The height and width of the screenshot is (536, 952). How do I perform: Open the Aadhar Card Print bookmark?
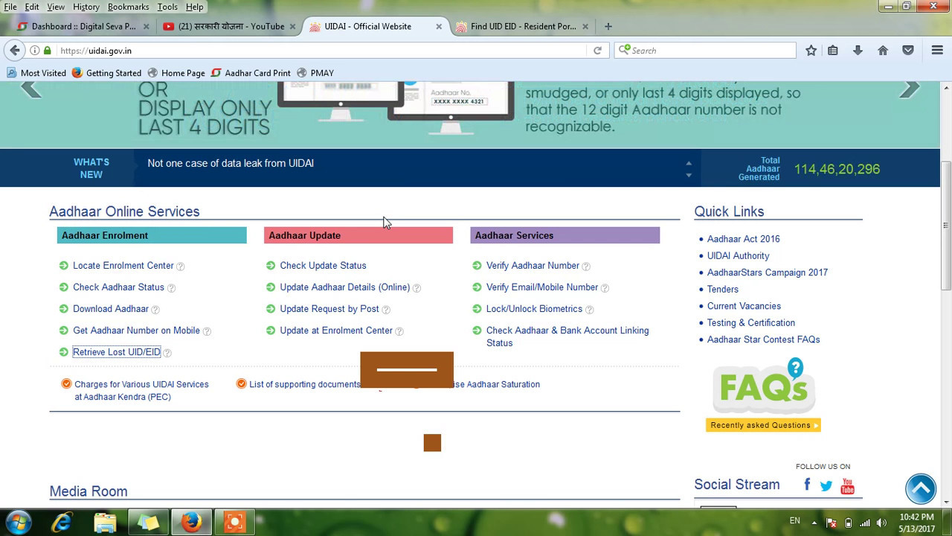pyautogui.click(x=251, y=73)
